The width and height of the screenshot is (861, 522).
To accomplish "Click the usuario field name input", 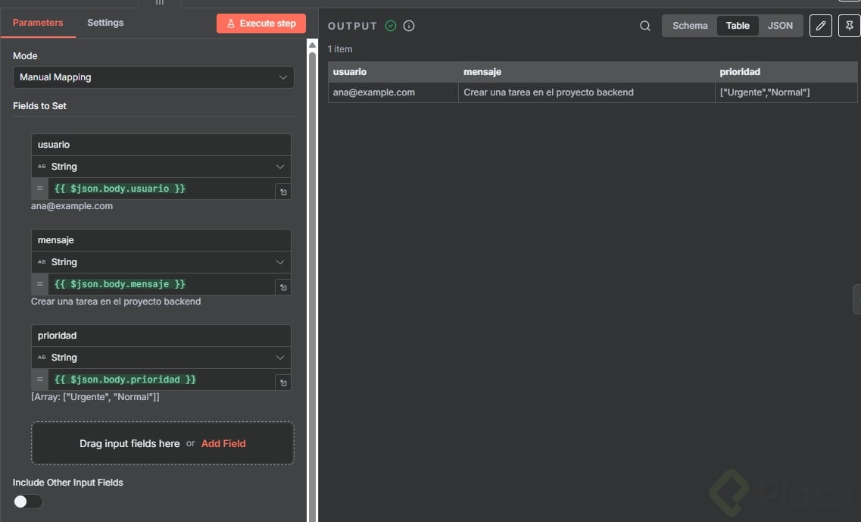I will (x=161, y=145).
